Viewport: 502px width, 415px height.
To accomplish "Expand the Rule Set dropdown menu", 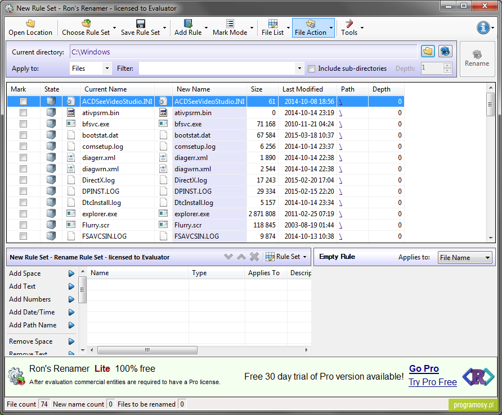I will point(286,257).
